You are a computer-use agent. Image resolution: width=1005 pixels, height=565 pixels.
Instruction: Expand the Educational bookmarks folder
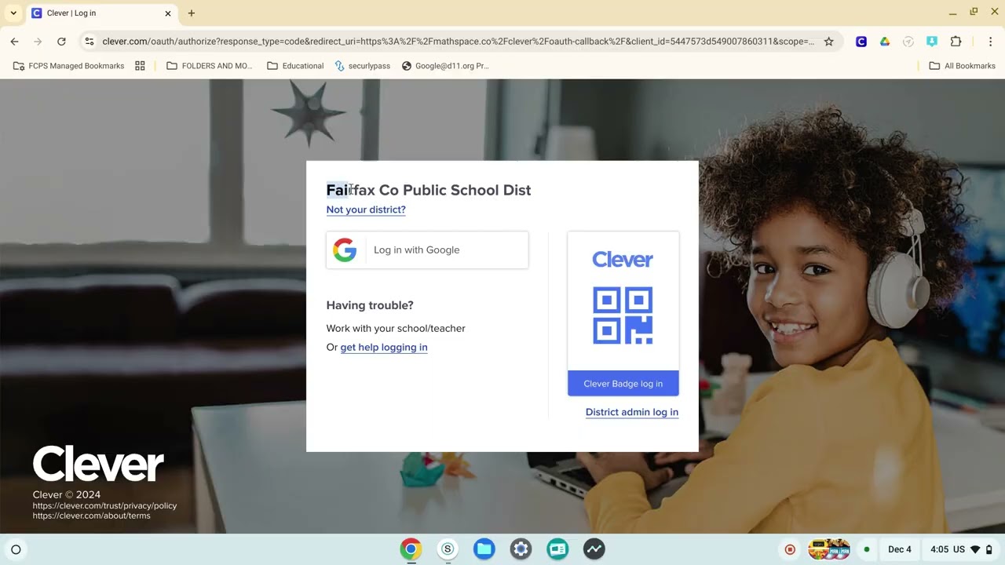pyautogui.click(x=295, y=66)
